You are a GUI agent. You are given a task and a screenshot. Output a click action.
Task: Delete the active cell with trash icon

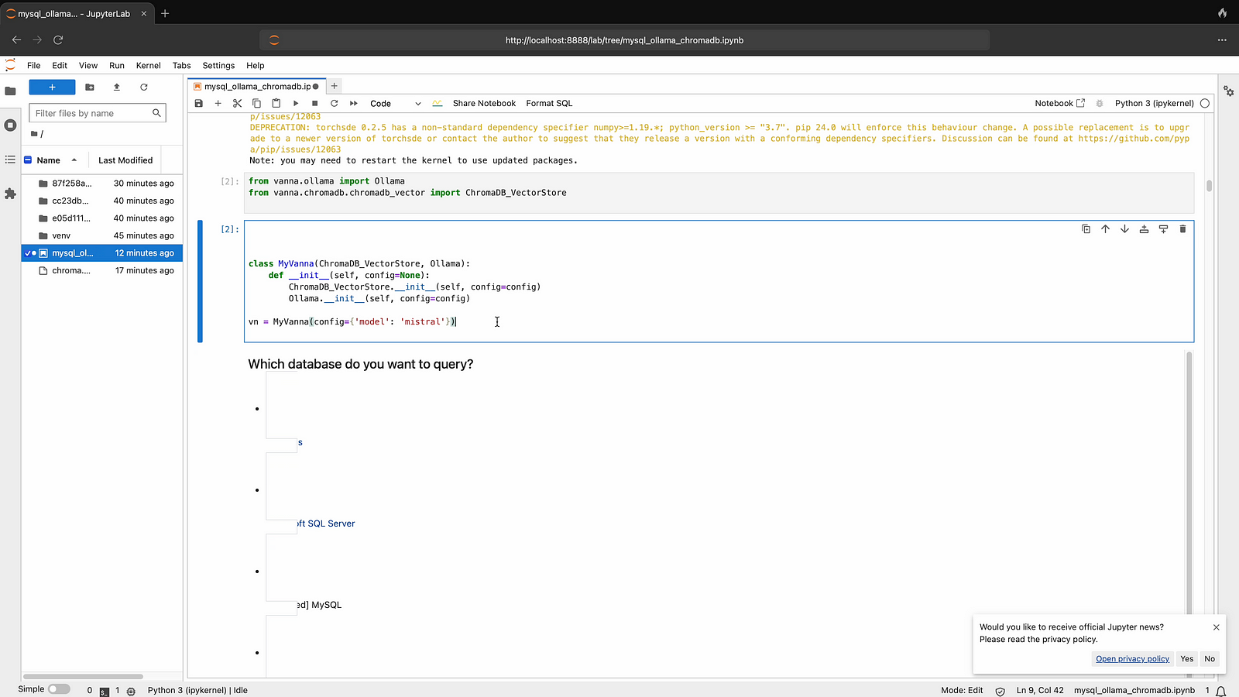pyautogui.click(x=1182, y=229)
